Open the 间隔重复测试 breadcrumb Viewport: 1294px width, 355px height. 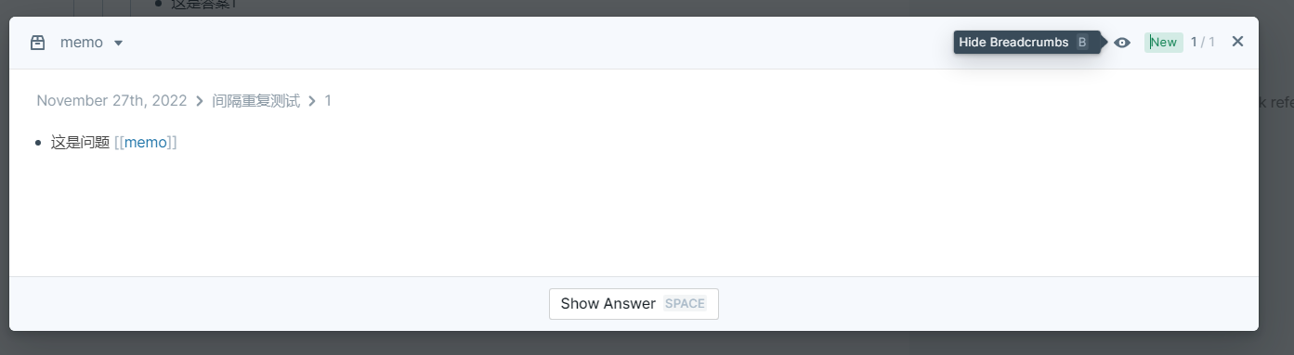pyautogui.click(x=256, y=100)
